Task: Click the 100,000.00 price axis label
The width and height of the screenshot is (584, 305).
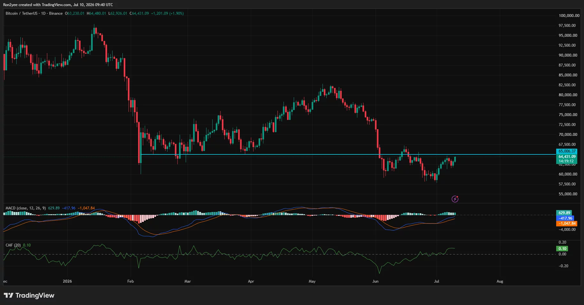Action: [x=569, y=16]
